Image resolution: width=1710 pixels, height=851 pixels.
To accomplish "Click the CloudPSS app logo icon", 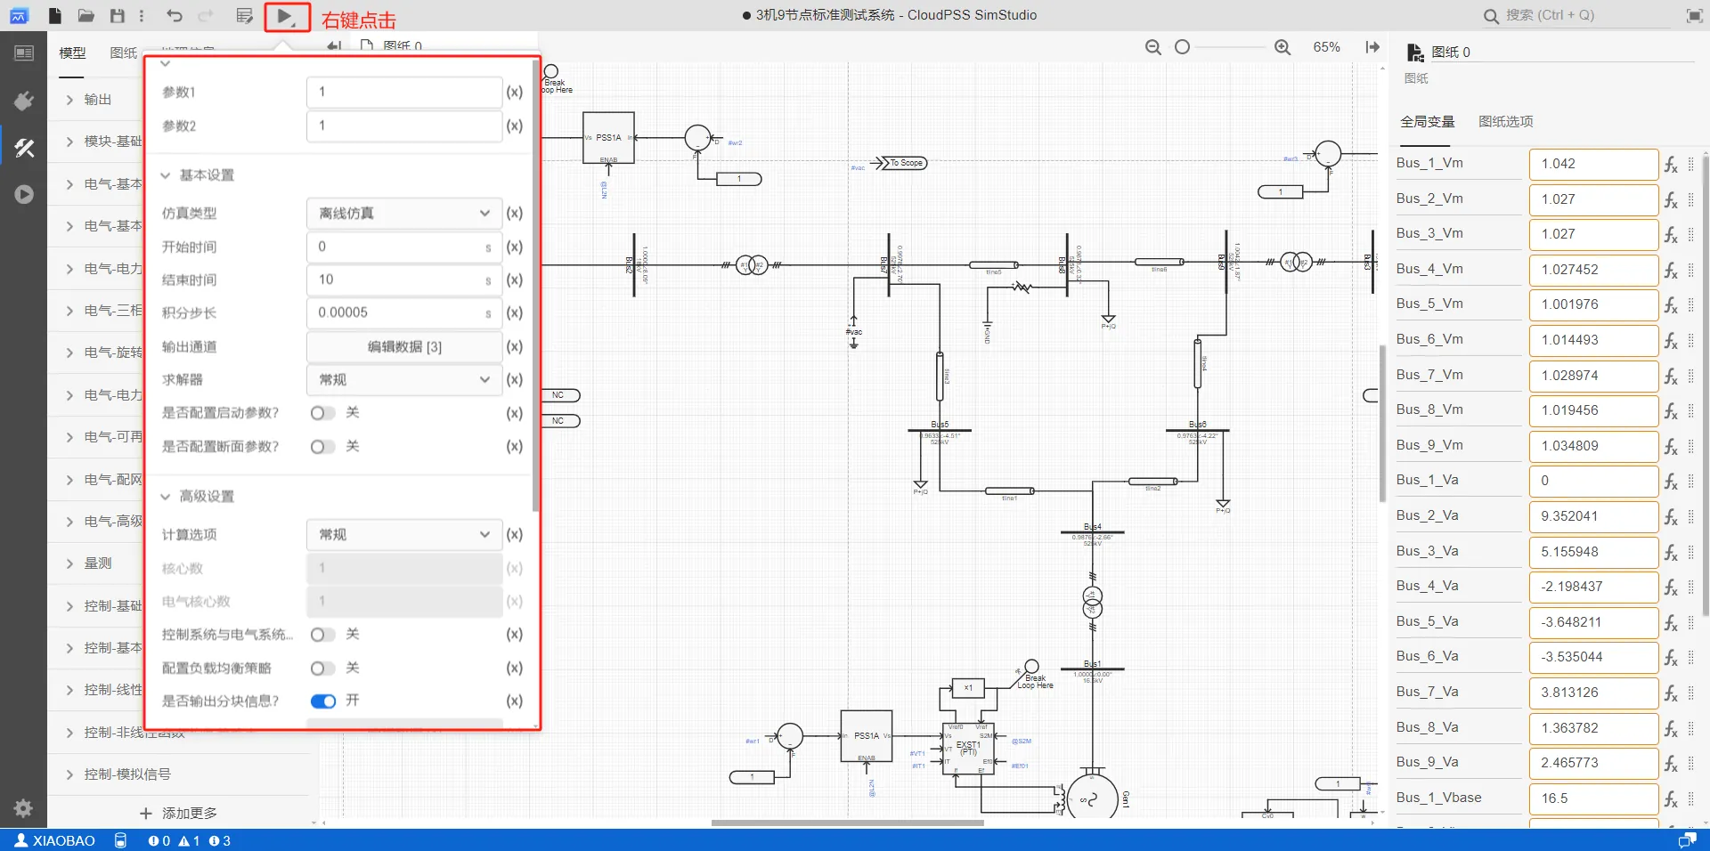I will click(19, 15).
